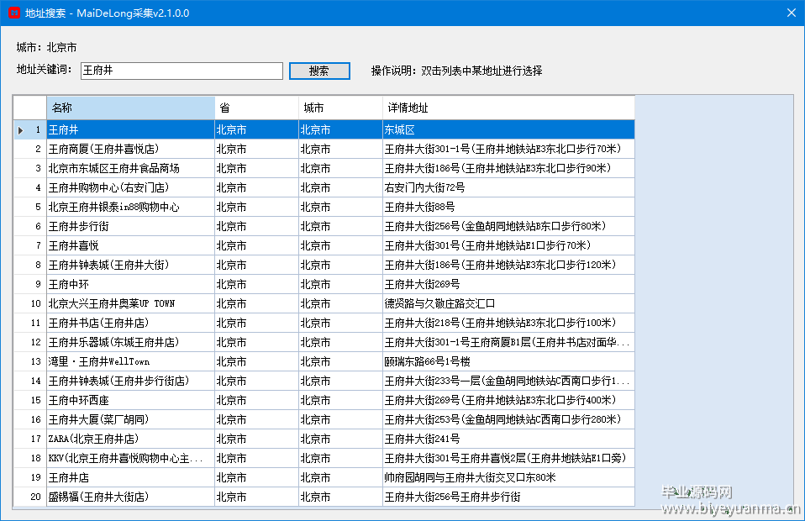
Task: Sort by the 名称 column header
Action: (x=130, y=108)
